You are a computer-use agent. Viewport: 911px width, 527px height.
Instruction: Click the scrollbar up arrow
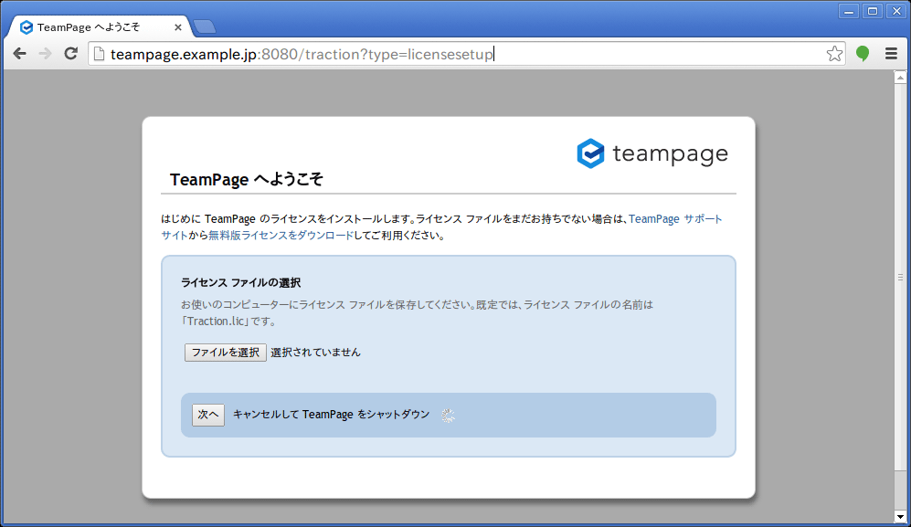pyautogui.click(x=900, y=77)
